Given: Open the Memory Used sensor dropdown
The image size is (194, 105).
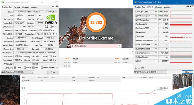Looking at the screenshot, I should (156, 32).
